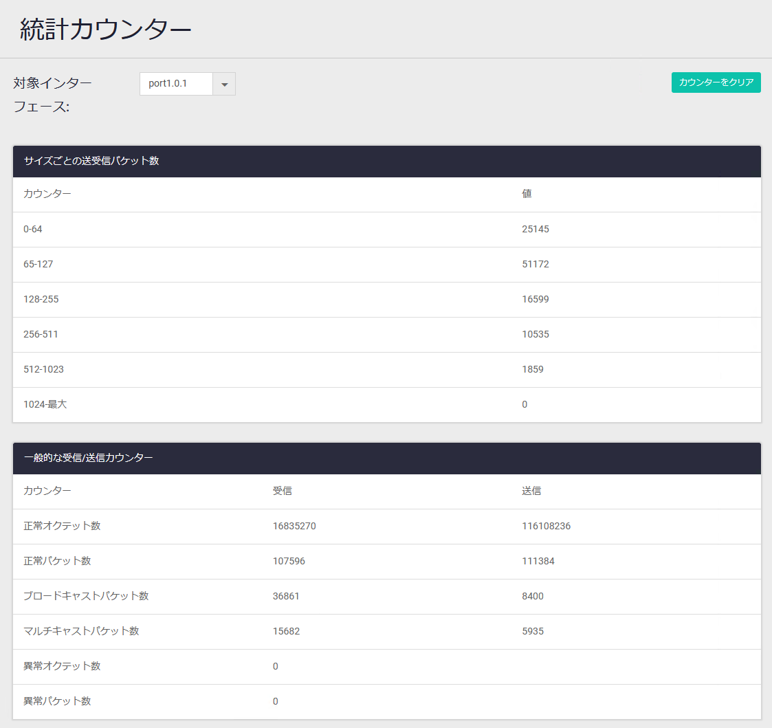Open the port1.0.1 interface dropdown arrow

click(x=224, y=84)
